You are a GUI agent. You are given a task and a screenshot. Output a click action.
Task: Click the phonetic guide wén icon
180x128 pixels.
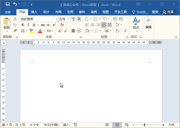[x=73, y=19]
